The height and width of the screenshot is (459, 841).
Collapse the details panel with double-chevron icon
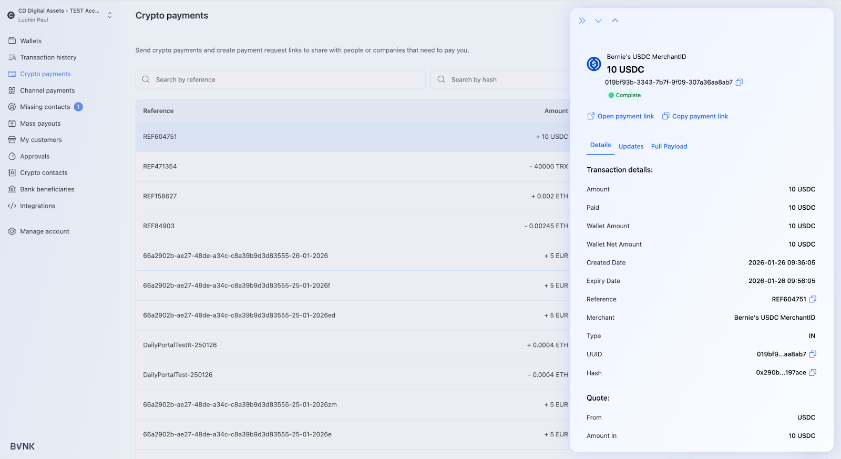[582, 21]
